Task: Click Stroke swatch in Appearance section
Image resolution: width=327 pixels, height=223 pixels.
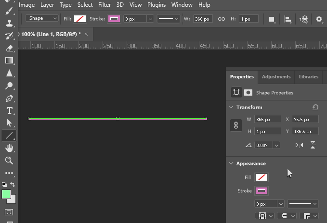Action: 262,191
